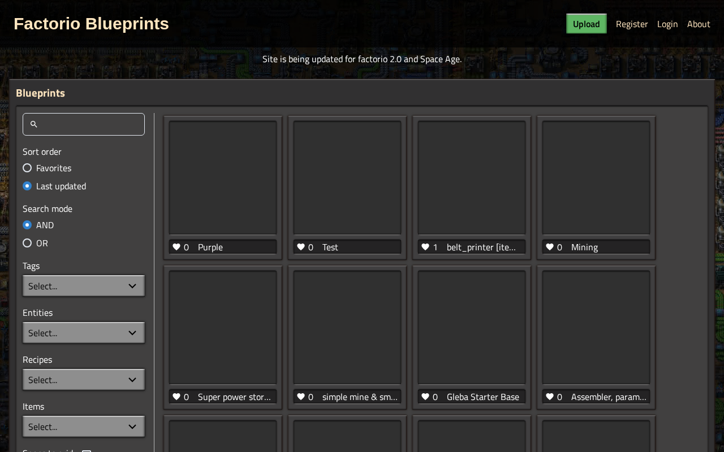The image size is (724, 452).
Task: Expand the Items dropdown
Action: pyautogui.click(x=84, y=427)
